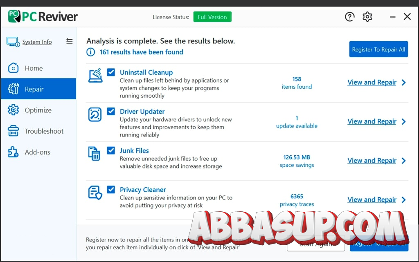Viewport: 419px width, 262px height.
Task: Expand Junk Files row with its chevron
Action: pyautogui.click(x=404, y=161)
